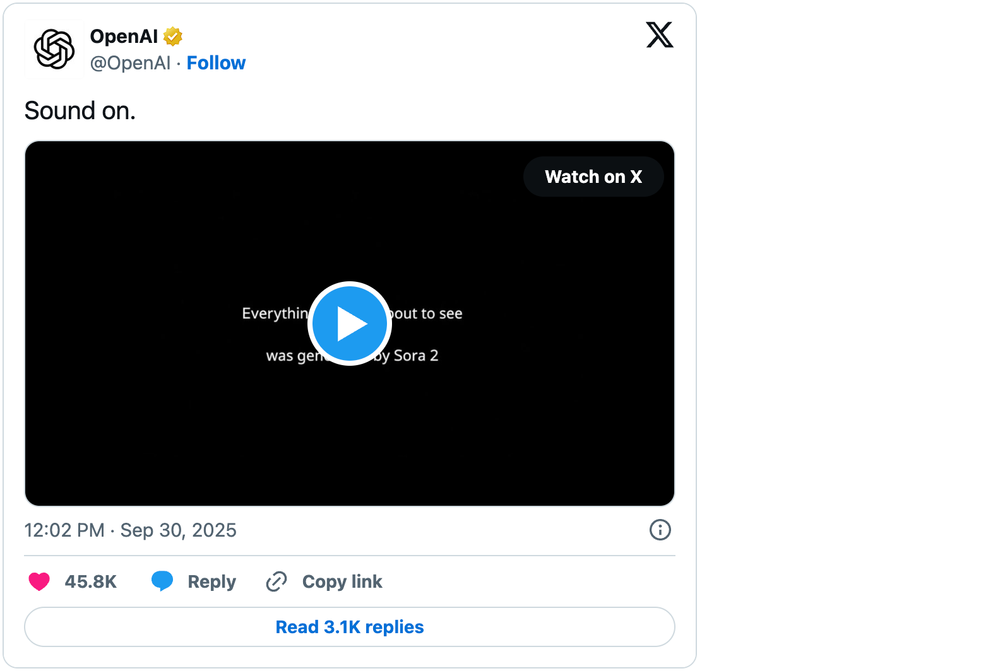Follow the OpenAI account
1005x671 pixels.
click(216, 63)
